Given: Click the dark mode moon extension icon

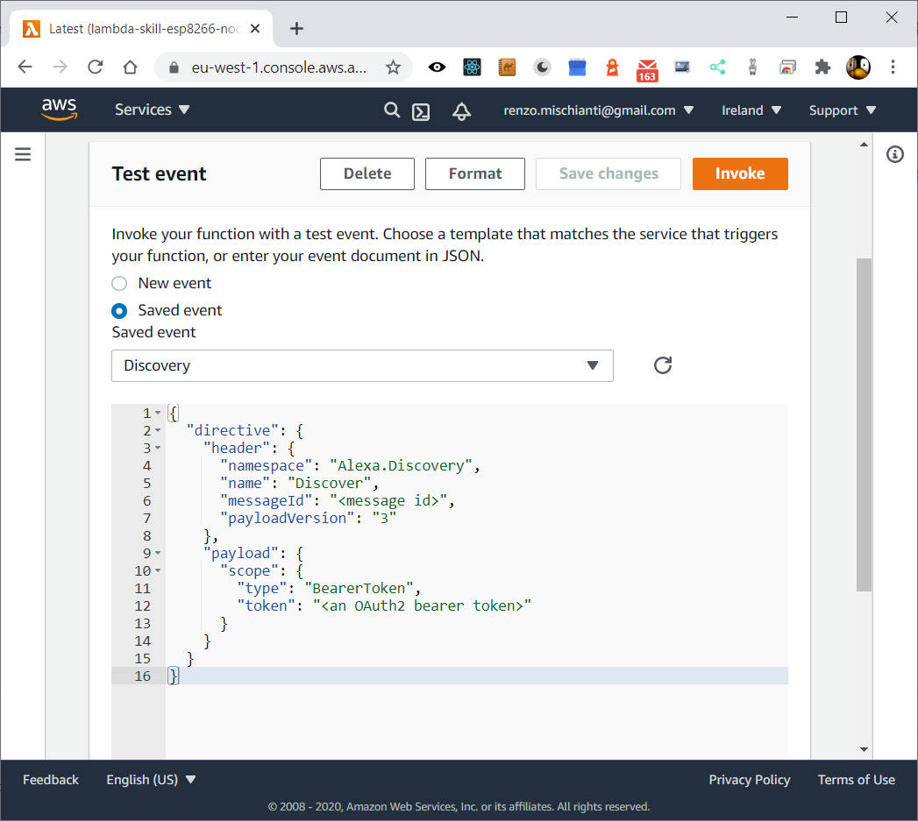Looking at the screenshot, I should click(542, 67).
